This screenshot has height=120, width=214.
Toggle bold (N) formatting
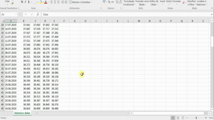[22, 2]
